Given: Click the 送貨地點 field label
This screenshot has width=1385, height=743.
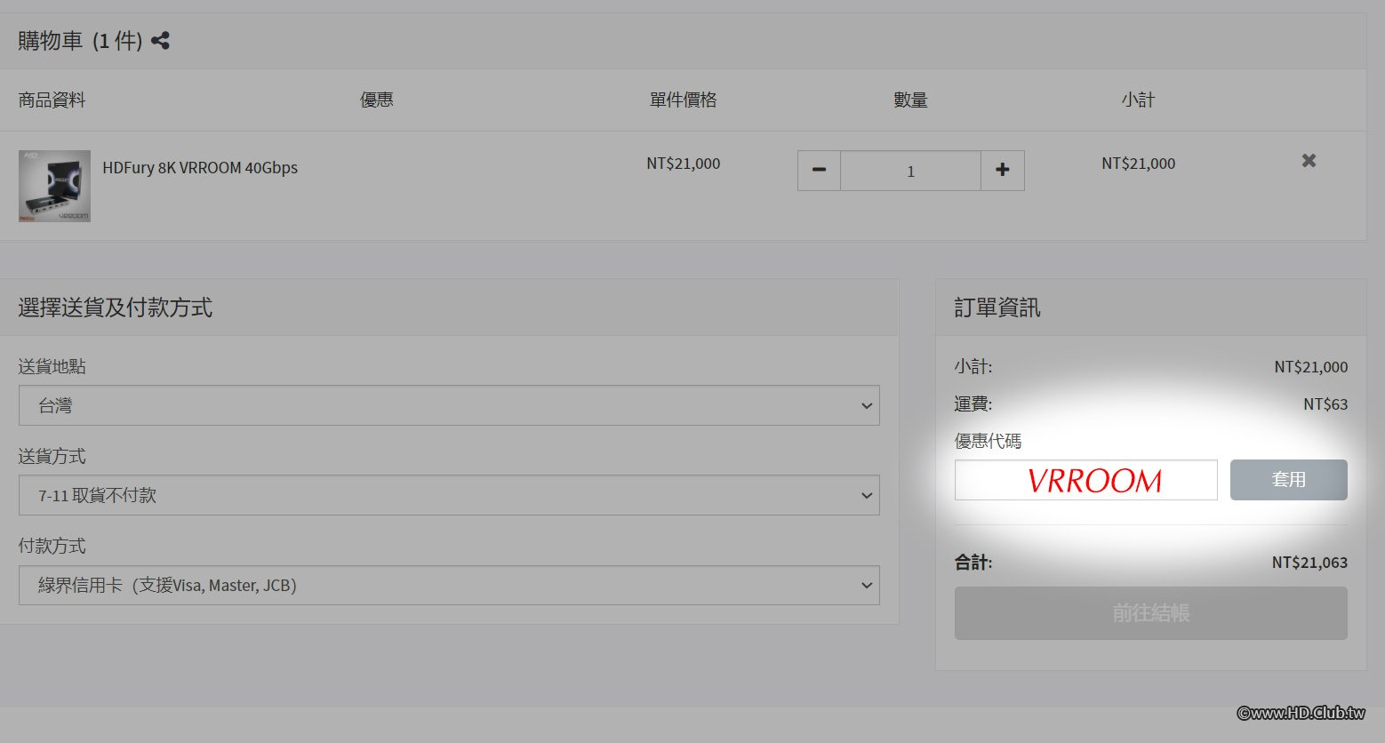Looking at the screenshot, I should 52,366.
